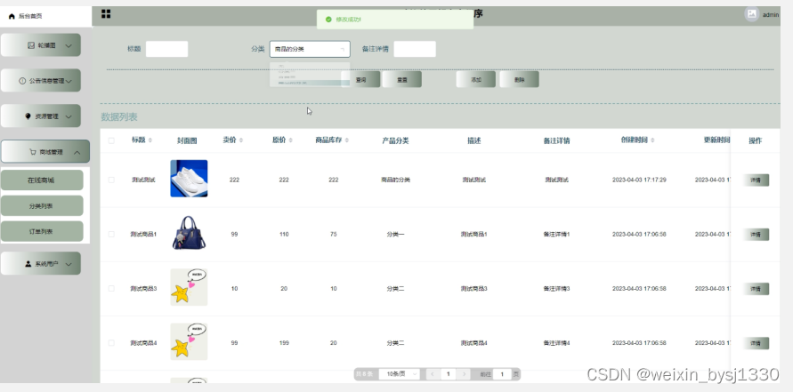Image resolution: width=793 pixels, height=392 pixels.
Task: Go to previous page arrow
Action: (433, 374)
